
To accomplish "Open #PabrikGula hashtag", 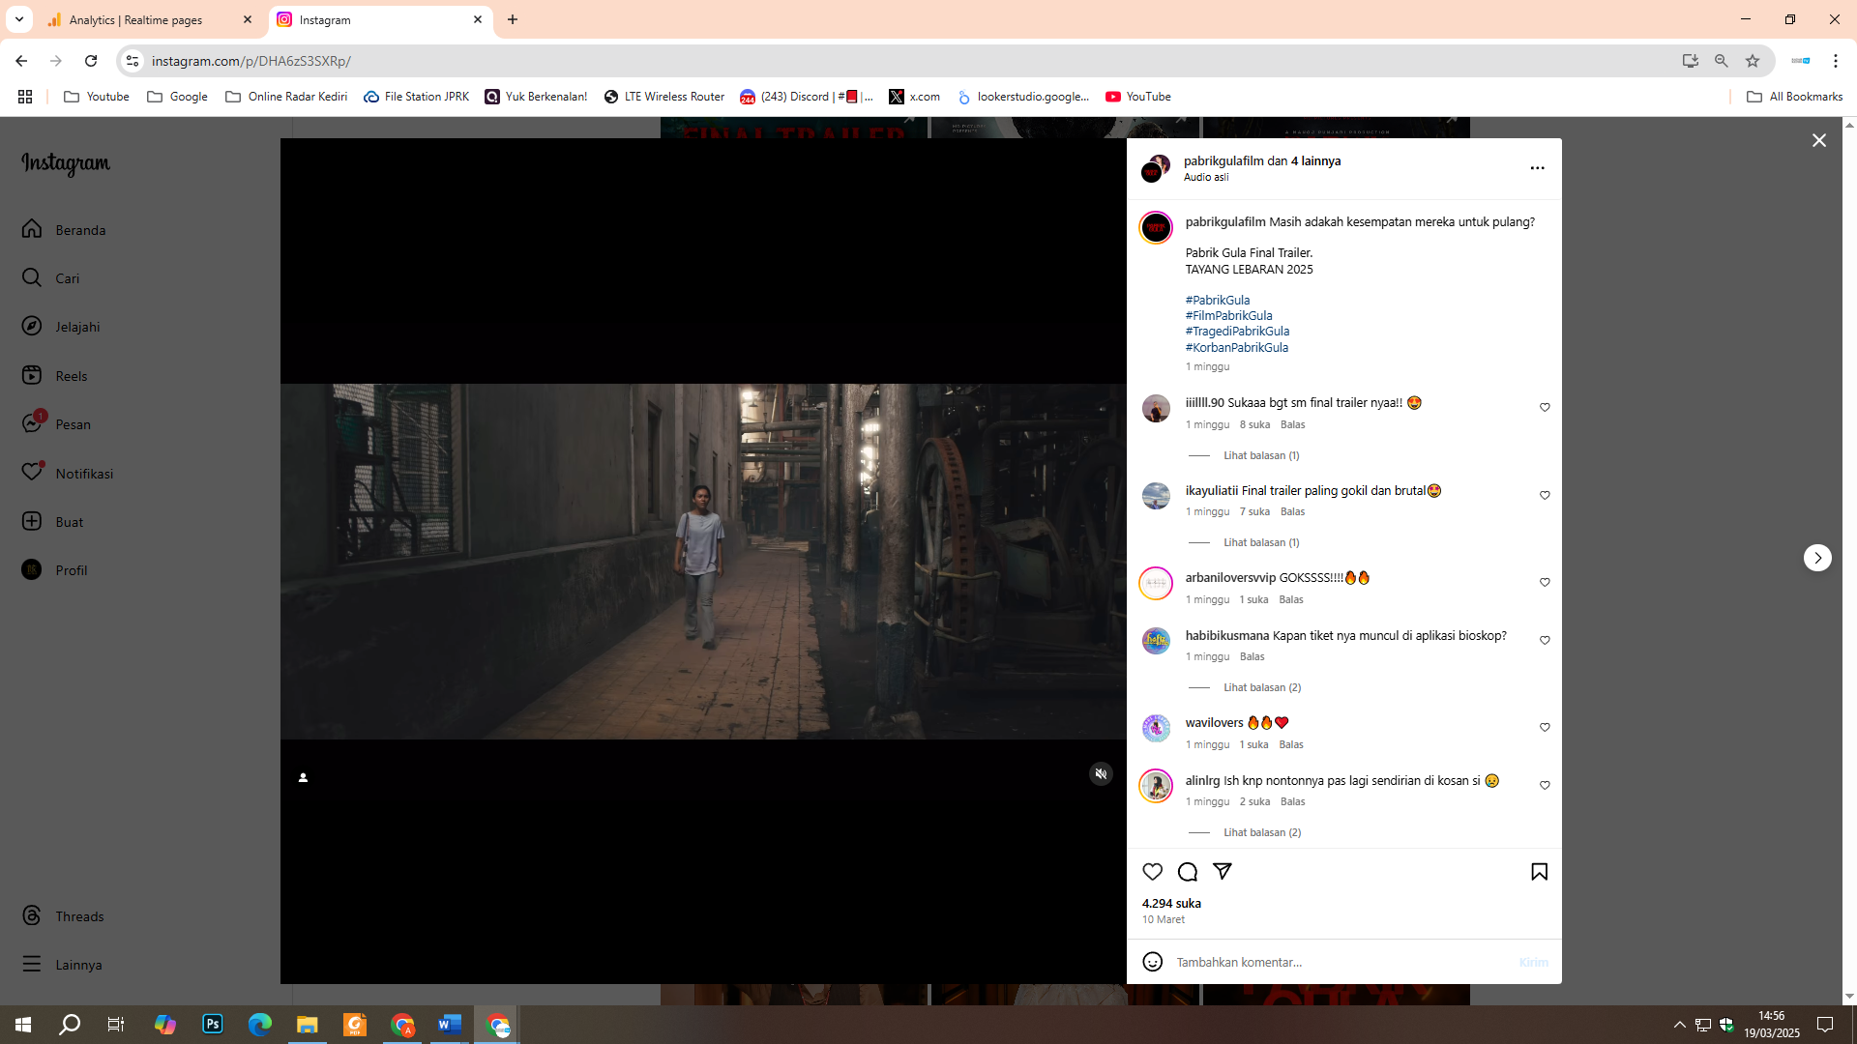I will [1218, 300].
